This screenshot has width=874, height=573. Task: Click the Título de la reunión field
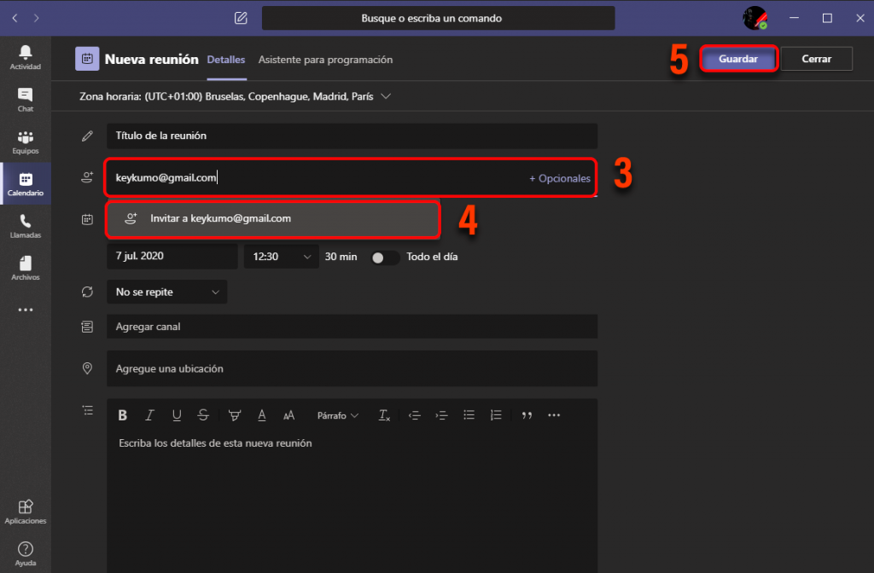point(351,135)
